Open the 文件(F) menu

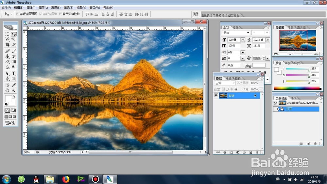coord(6,8)
